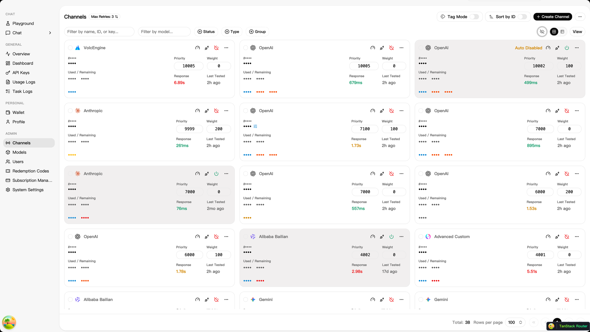Go to first pagination page button
This screenshot has height=332, width=590.
(x=534, y=322)
